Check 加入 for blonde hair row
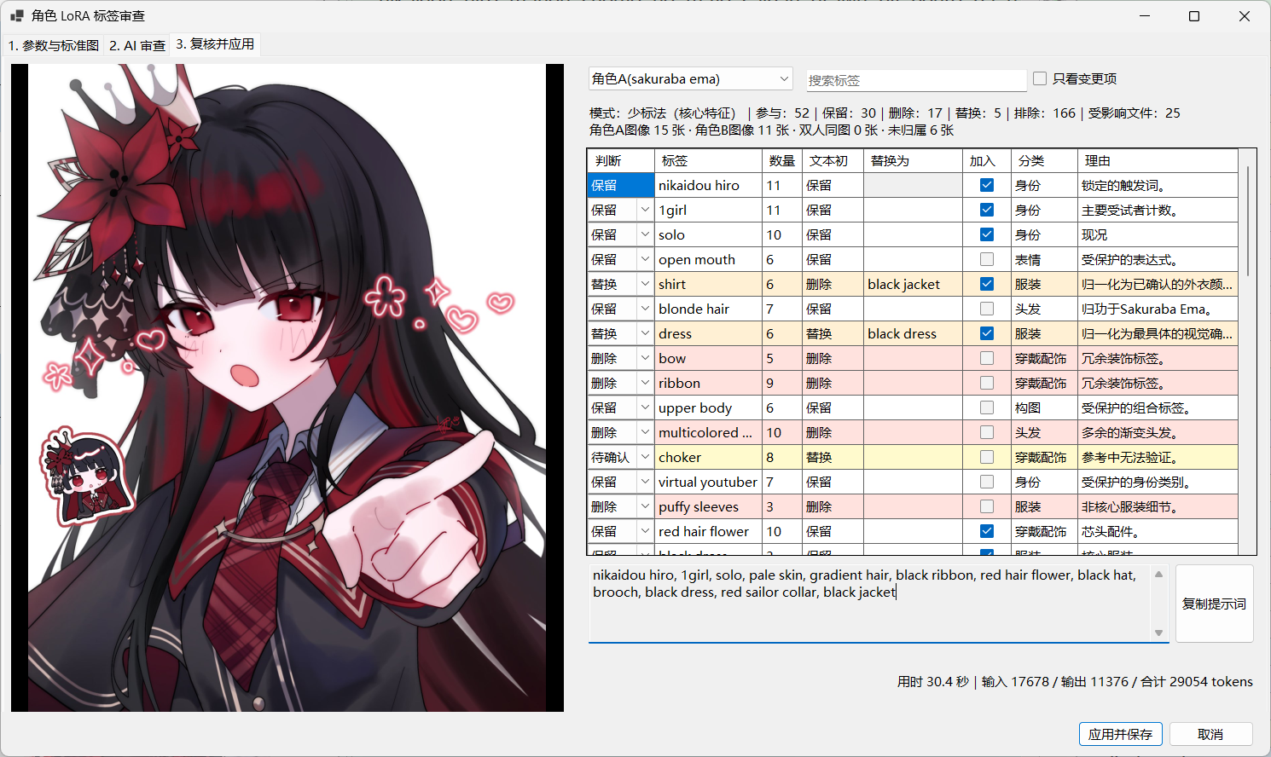This screenshot has height=757, width=1271. tap(987, 309)
